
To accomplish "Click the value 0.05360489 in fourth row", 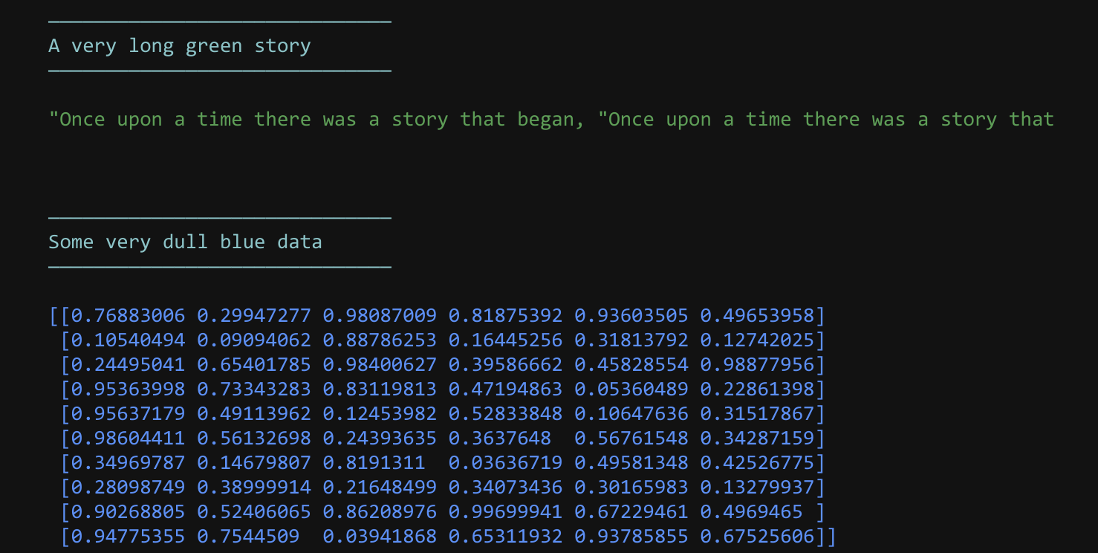I will [x=631, y=389].
